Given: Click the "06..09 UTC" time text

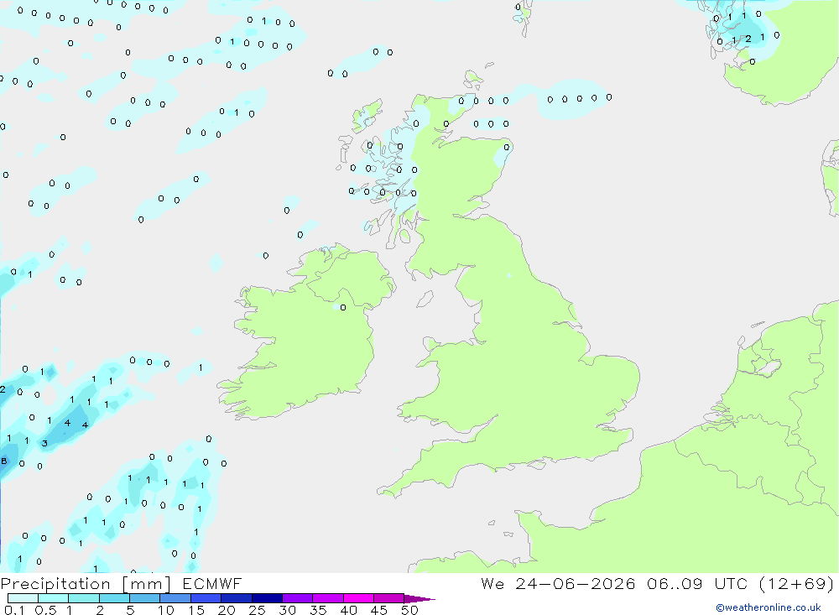Looking at the screenshot, I should 696,583.
